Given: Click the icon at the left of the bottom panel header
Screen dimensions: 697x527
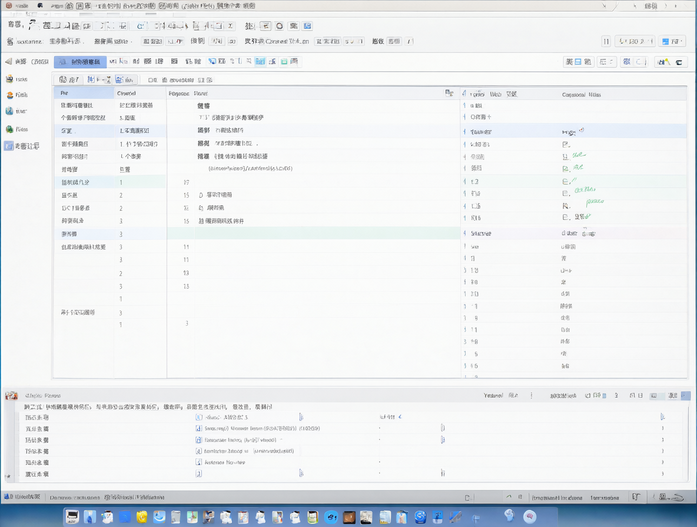Looking at the screenshot, I should [12, 396].
